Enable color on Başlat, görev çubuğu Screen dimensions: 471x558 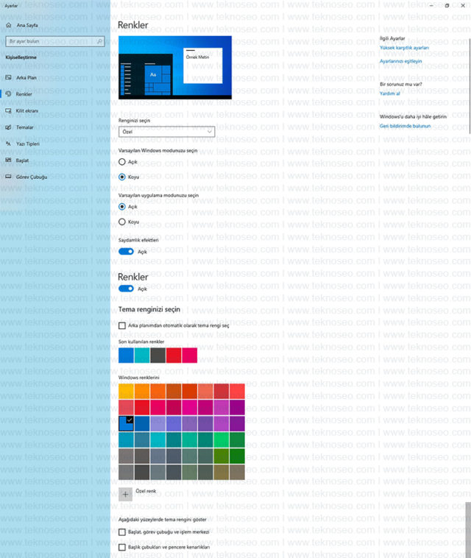[122, 532]
